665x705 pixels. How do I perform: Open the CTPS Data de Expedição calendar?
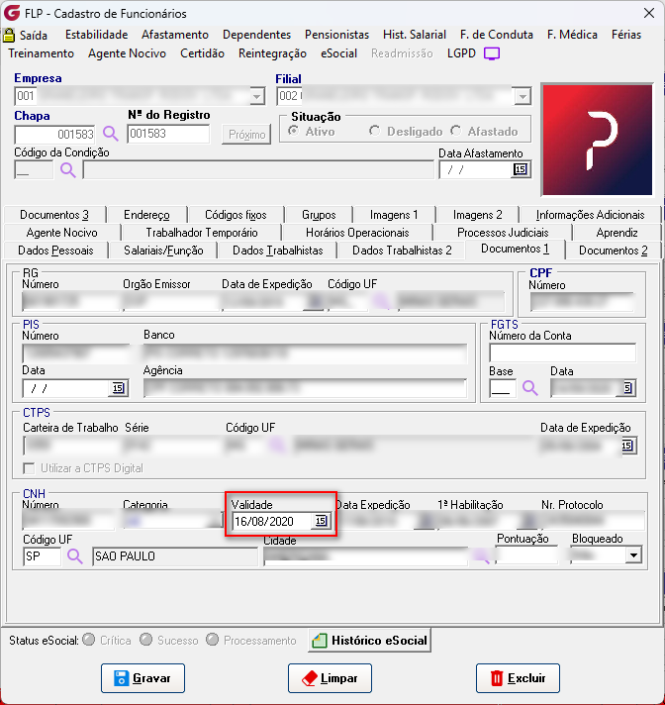tap(627, 446)
